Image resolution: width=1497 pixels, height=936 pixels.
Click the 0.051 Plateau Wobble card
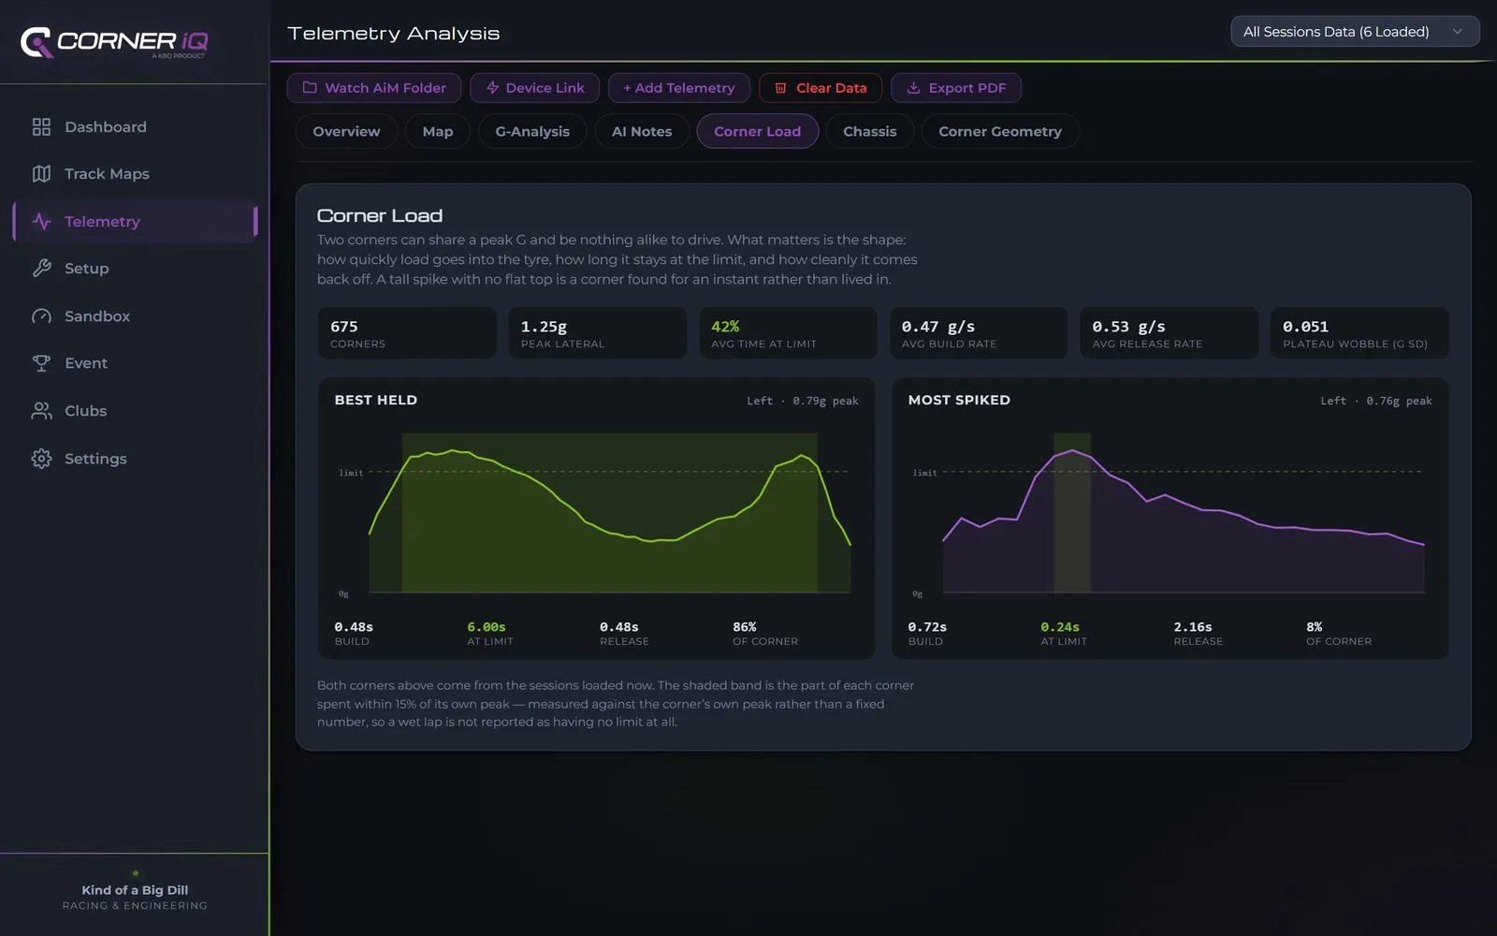click(1359, 332)
